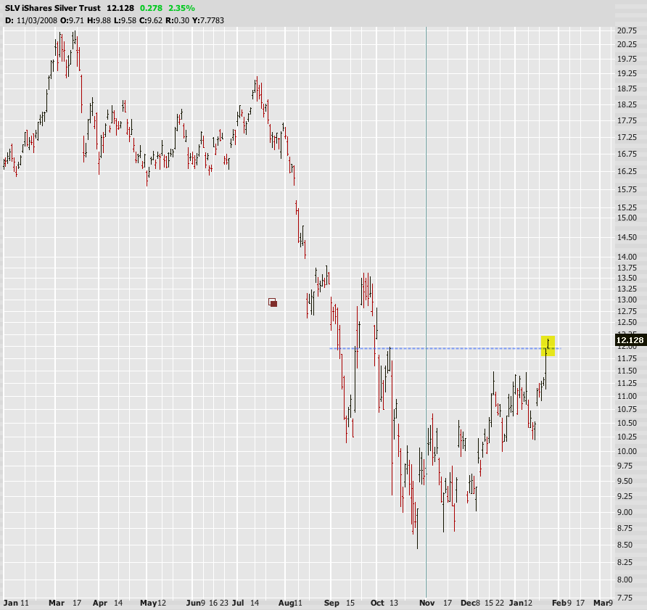
Task: Click the Nov date axis label
Action: click(x=426, y=603)
